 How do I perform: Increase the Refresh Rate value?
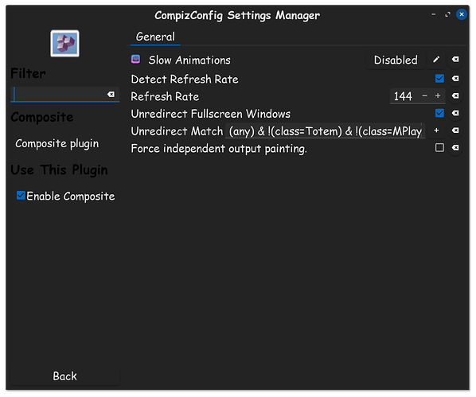438,96
